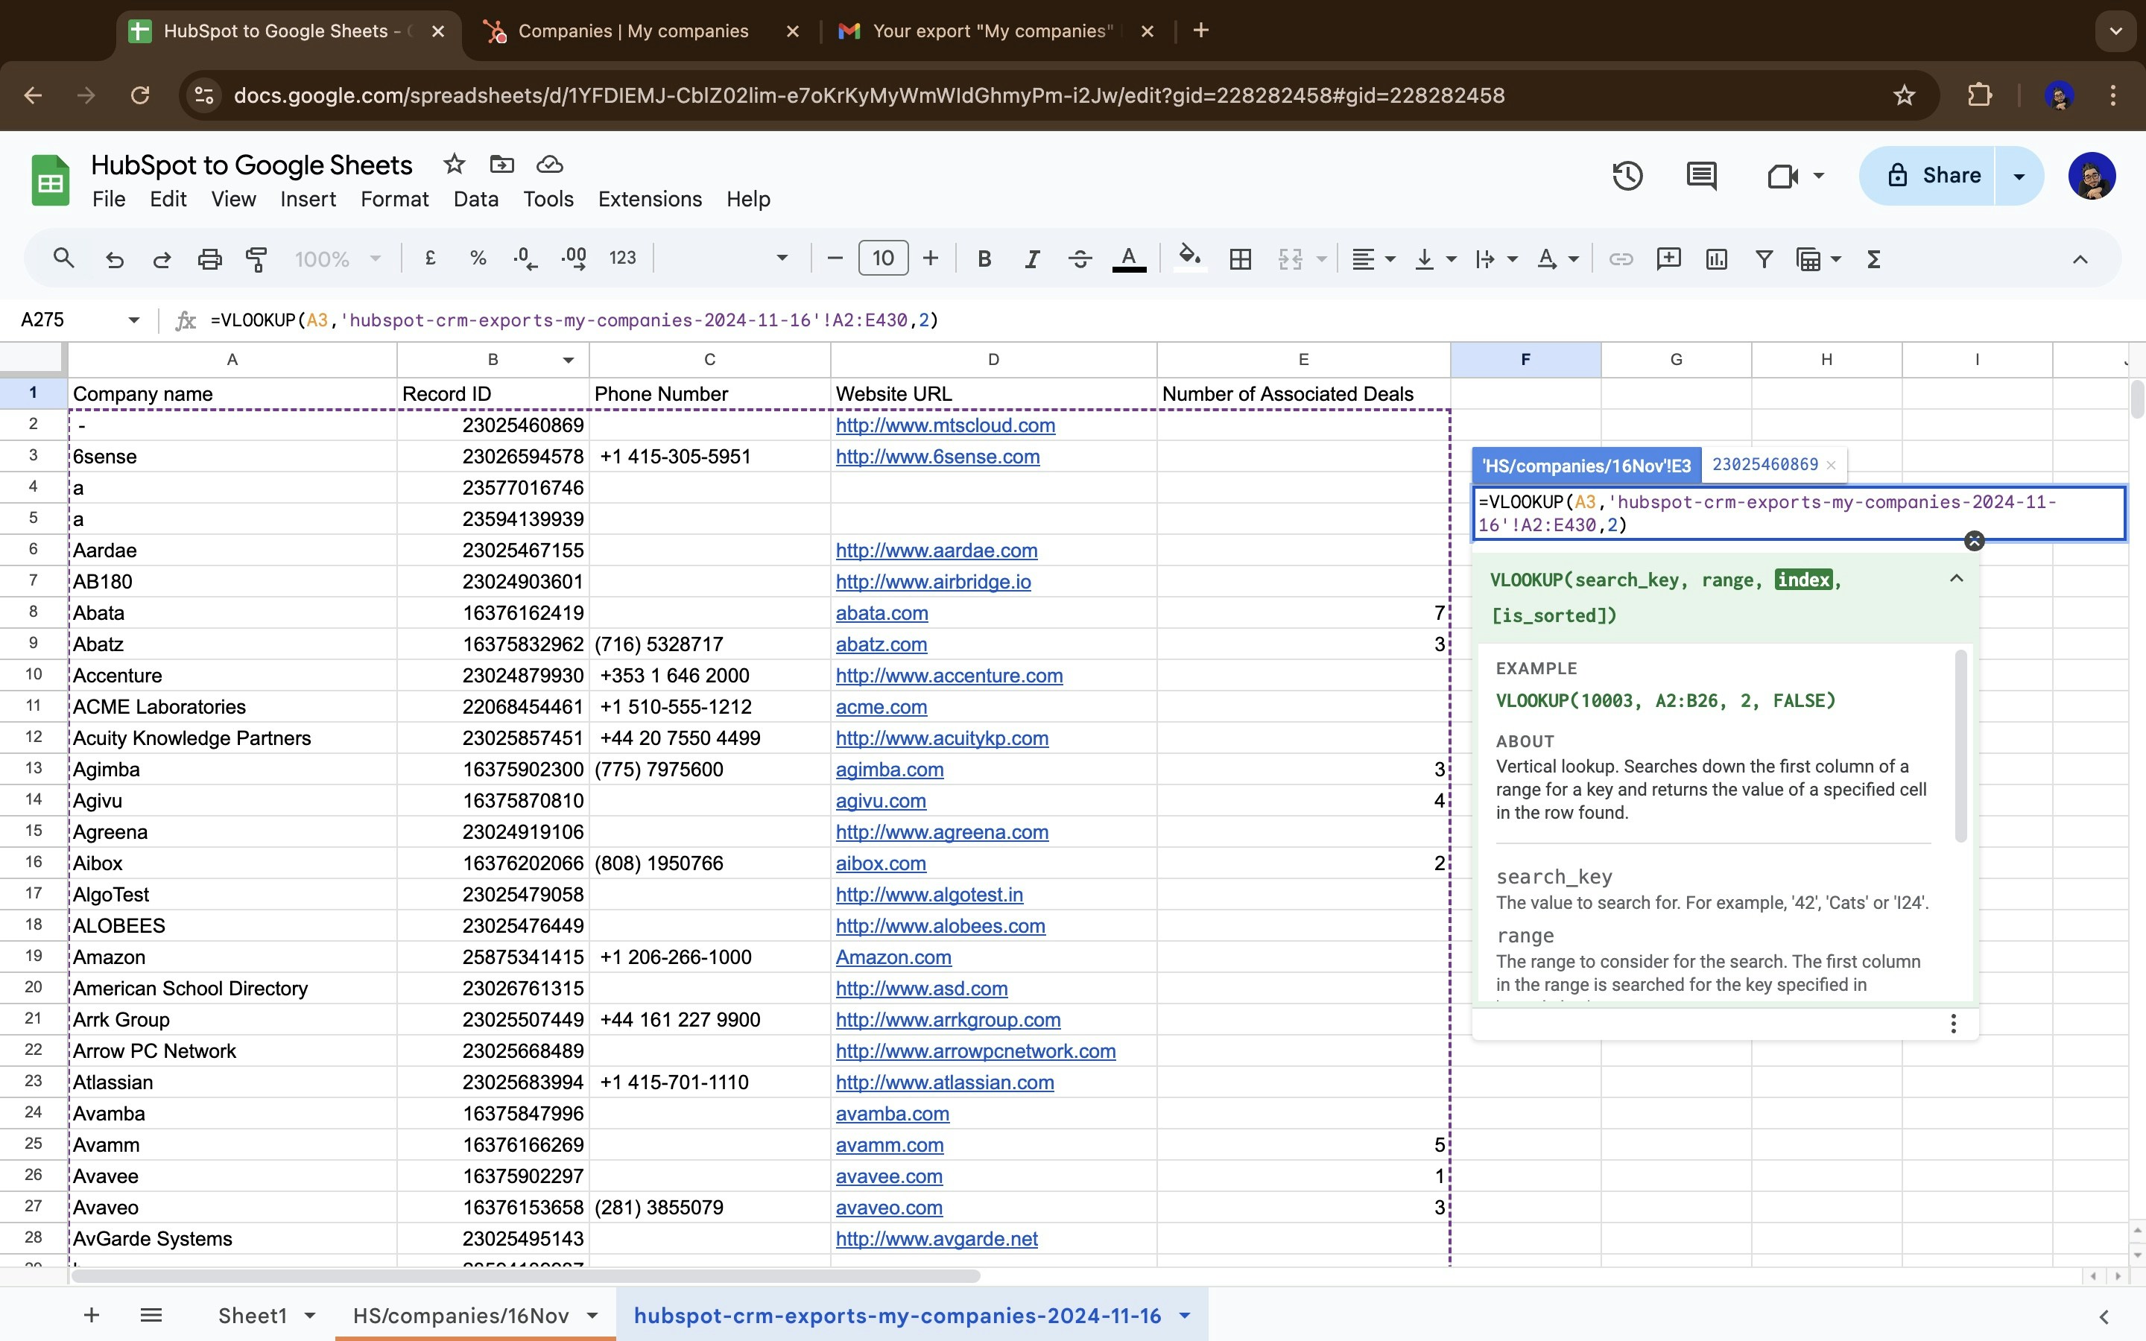Open the fill colour paint bucket
Screen dimensions: 2146x1341
[1188, 259]
